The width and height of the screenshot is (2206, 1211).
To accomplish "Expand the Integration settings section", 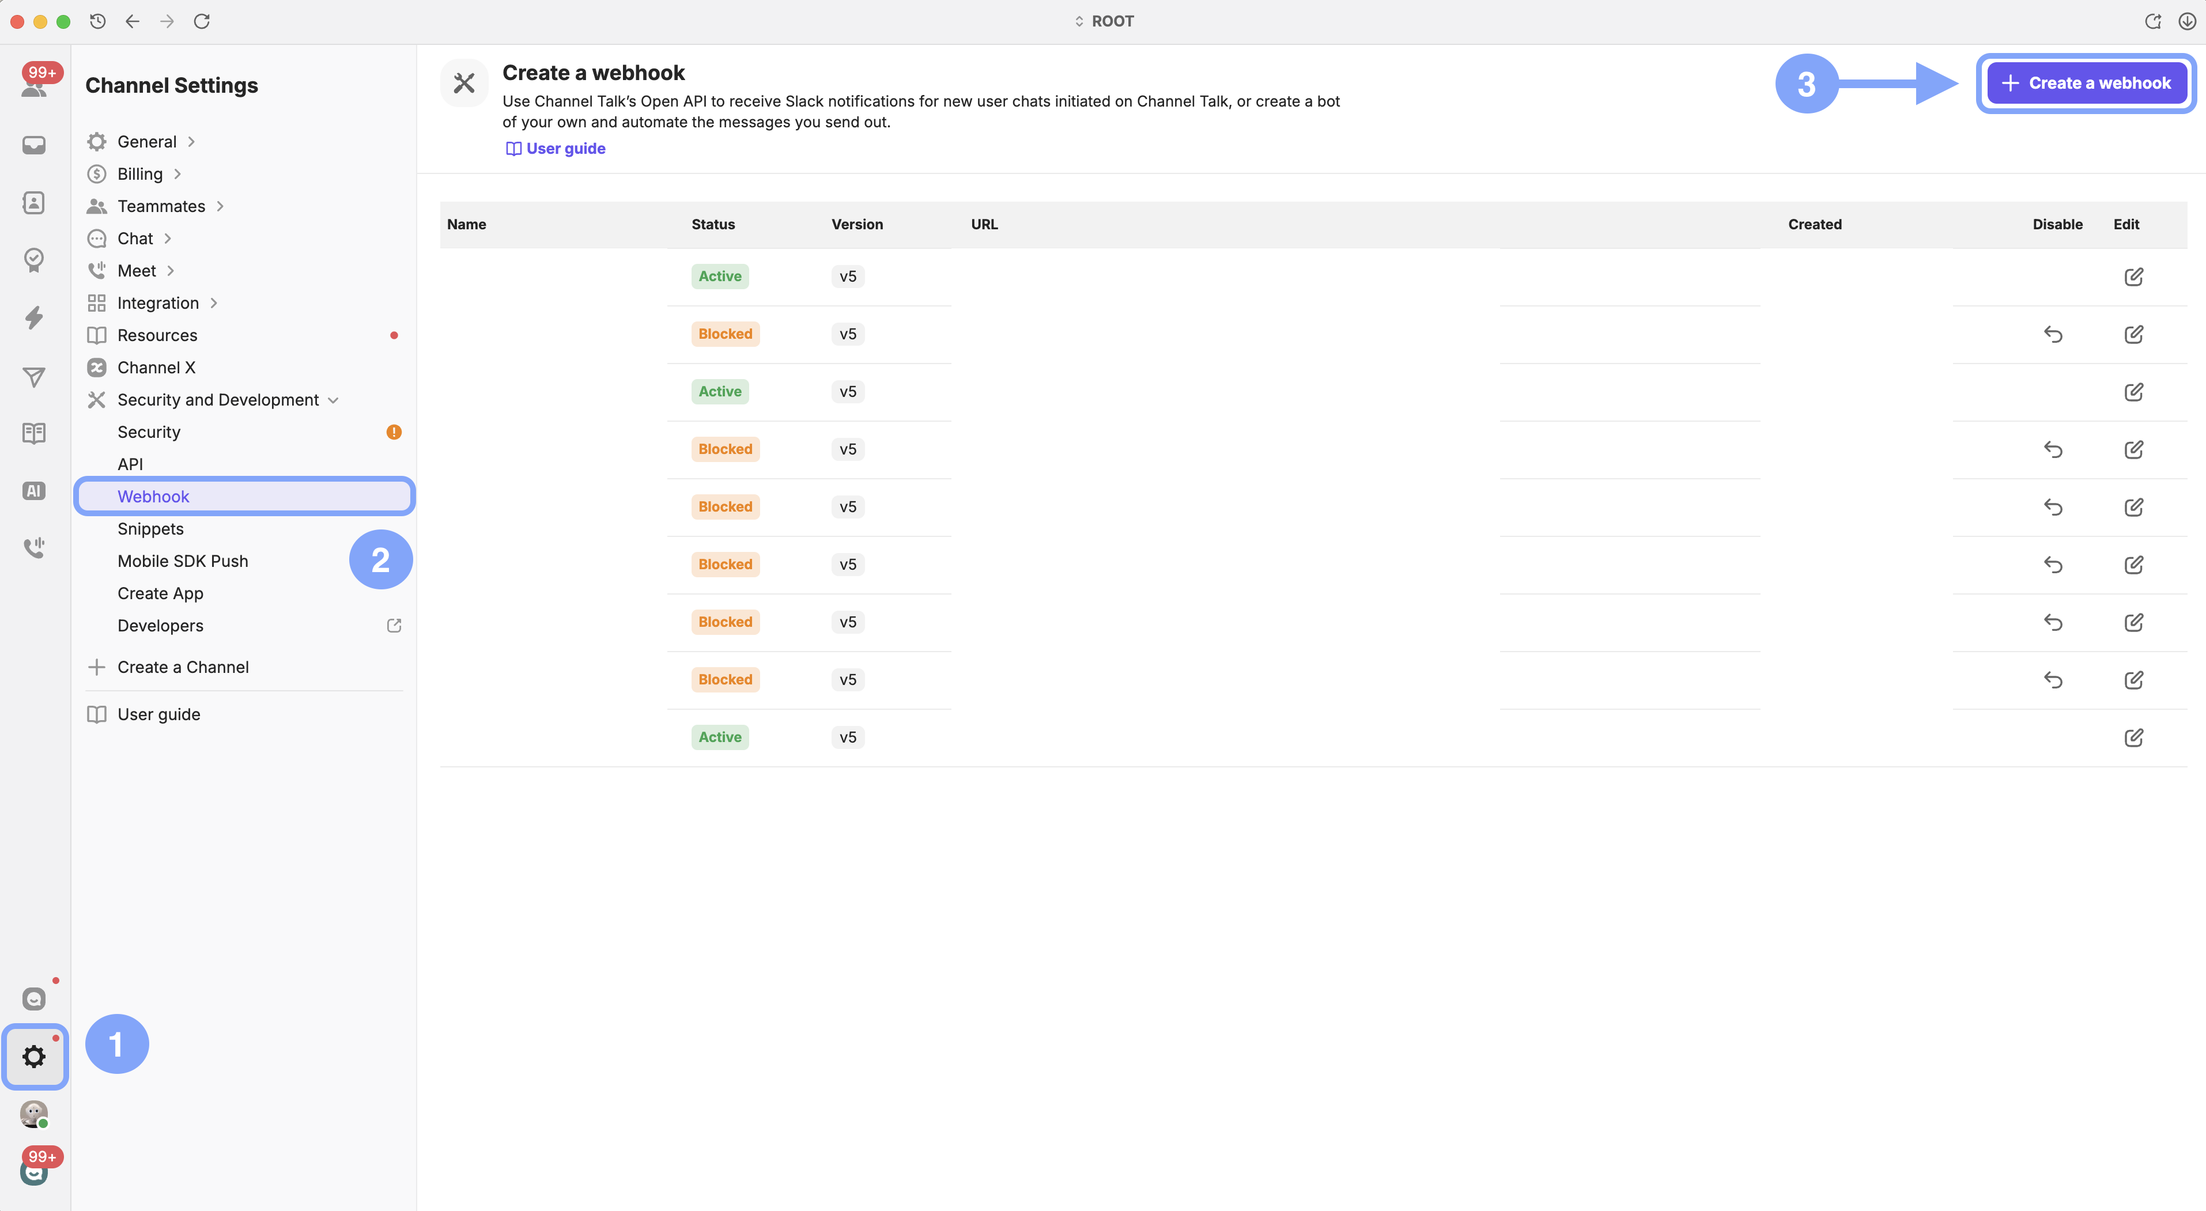I will pos(157,303).
